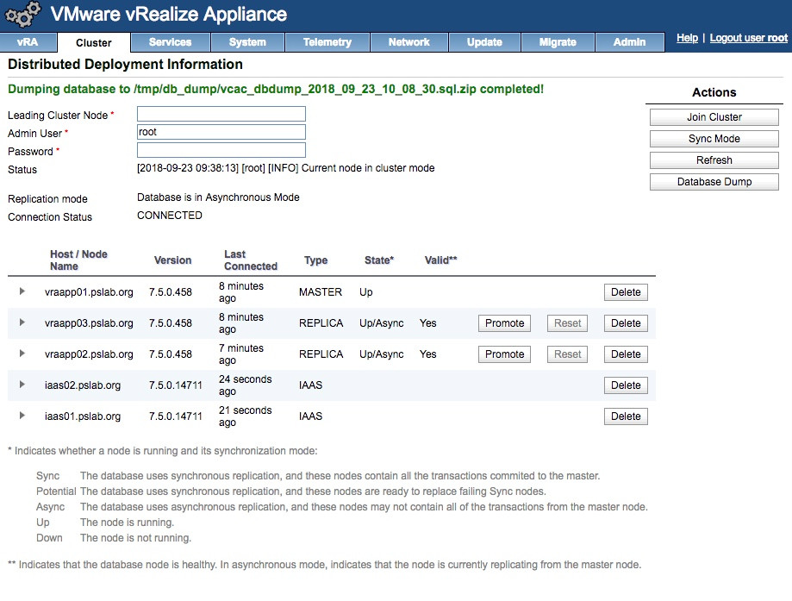The height and width of the screenshot is (601, 792).
Task: Switch to the Cluster tab
Action: coord(94,43)
